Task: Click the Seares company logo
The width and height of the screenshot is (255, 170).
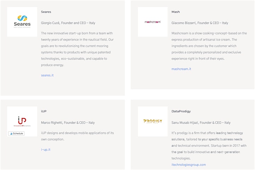Action: 22,22
